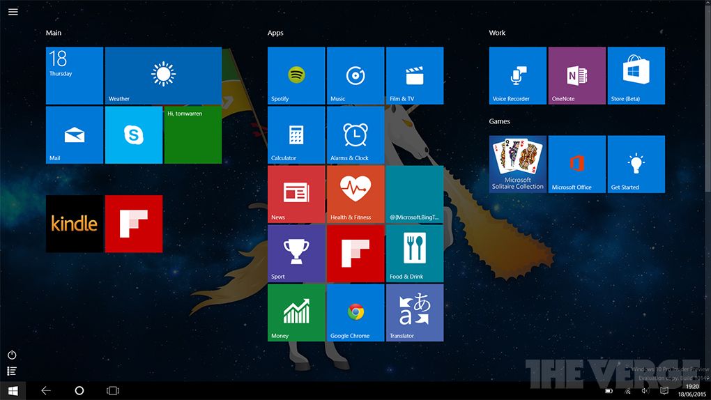Open the News tile
The image size is (711, 400).
[296, 194]
